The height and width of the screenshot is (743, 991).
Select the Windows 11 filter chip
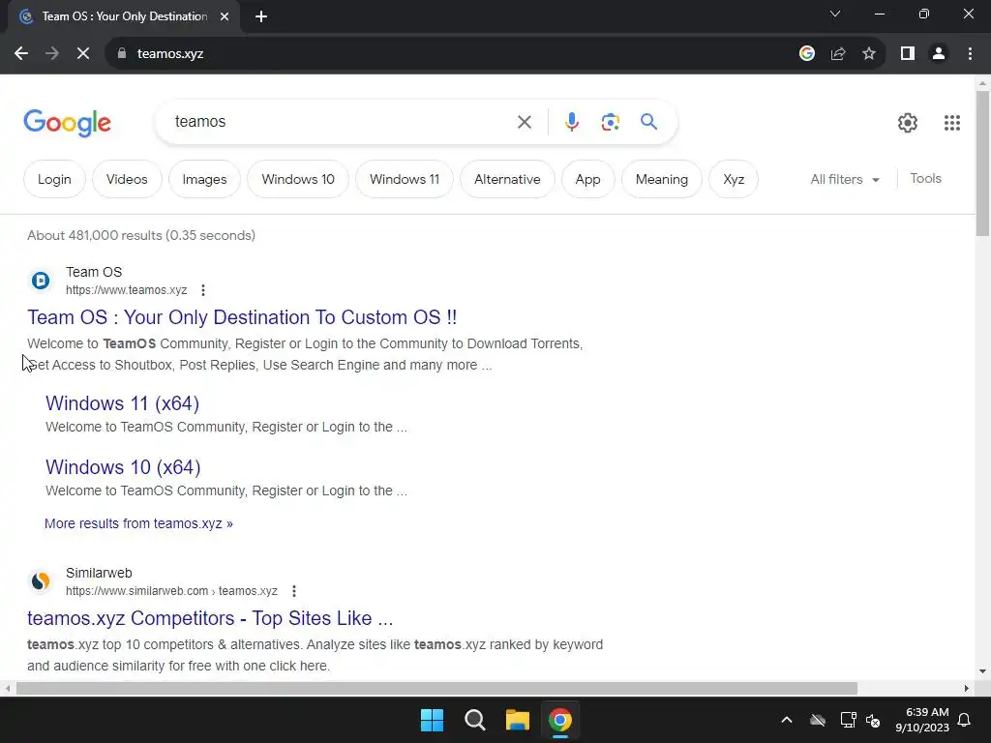click(405, 179)
